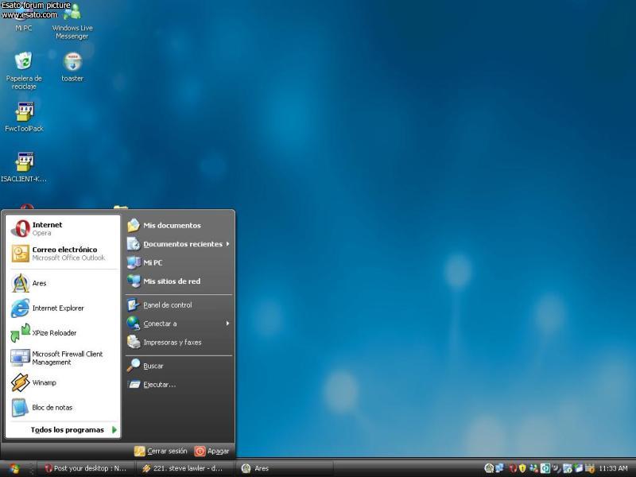Launch Microsoft Office Outlook email entry
Viewport: 636px width, 477px height.
point(63,254)
